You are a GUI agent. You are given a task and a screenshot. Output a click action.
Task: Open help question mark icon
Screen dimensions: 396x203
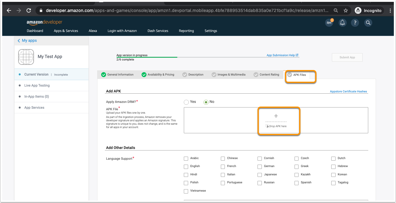click(x=355, y=23)
